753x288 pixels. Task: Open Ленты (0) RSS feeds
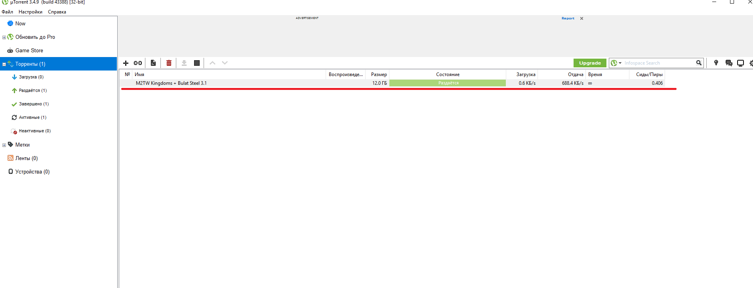[26, 158]
